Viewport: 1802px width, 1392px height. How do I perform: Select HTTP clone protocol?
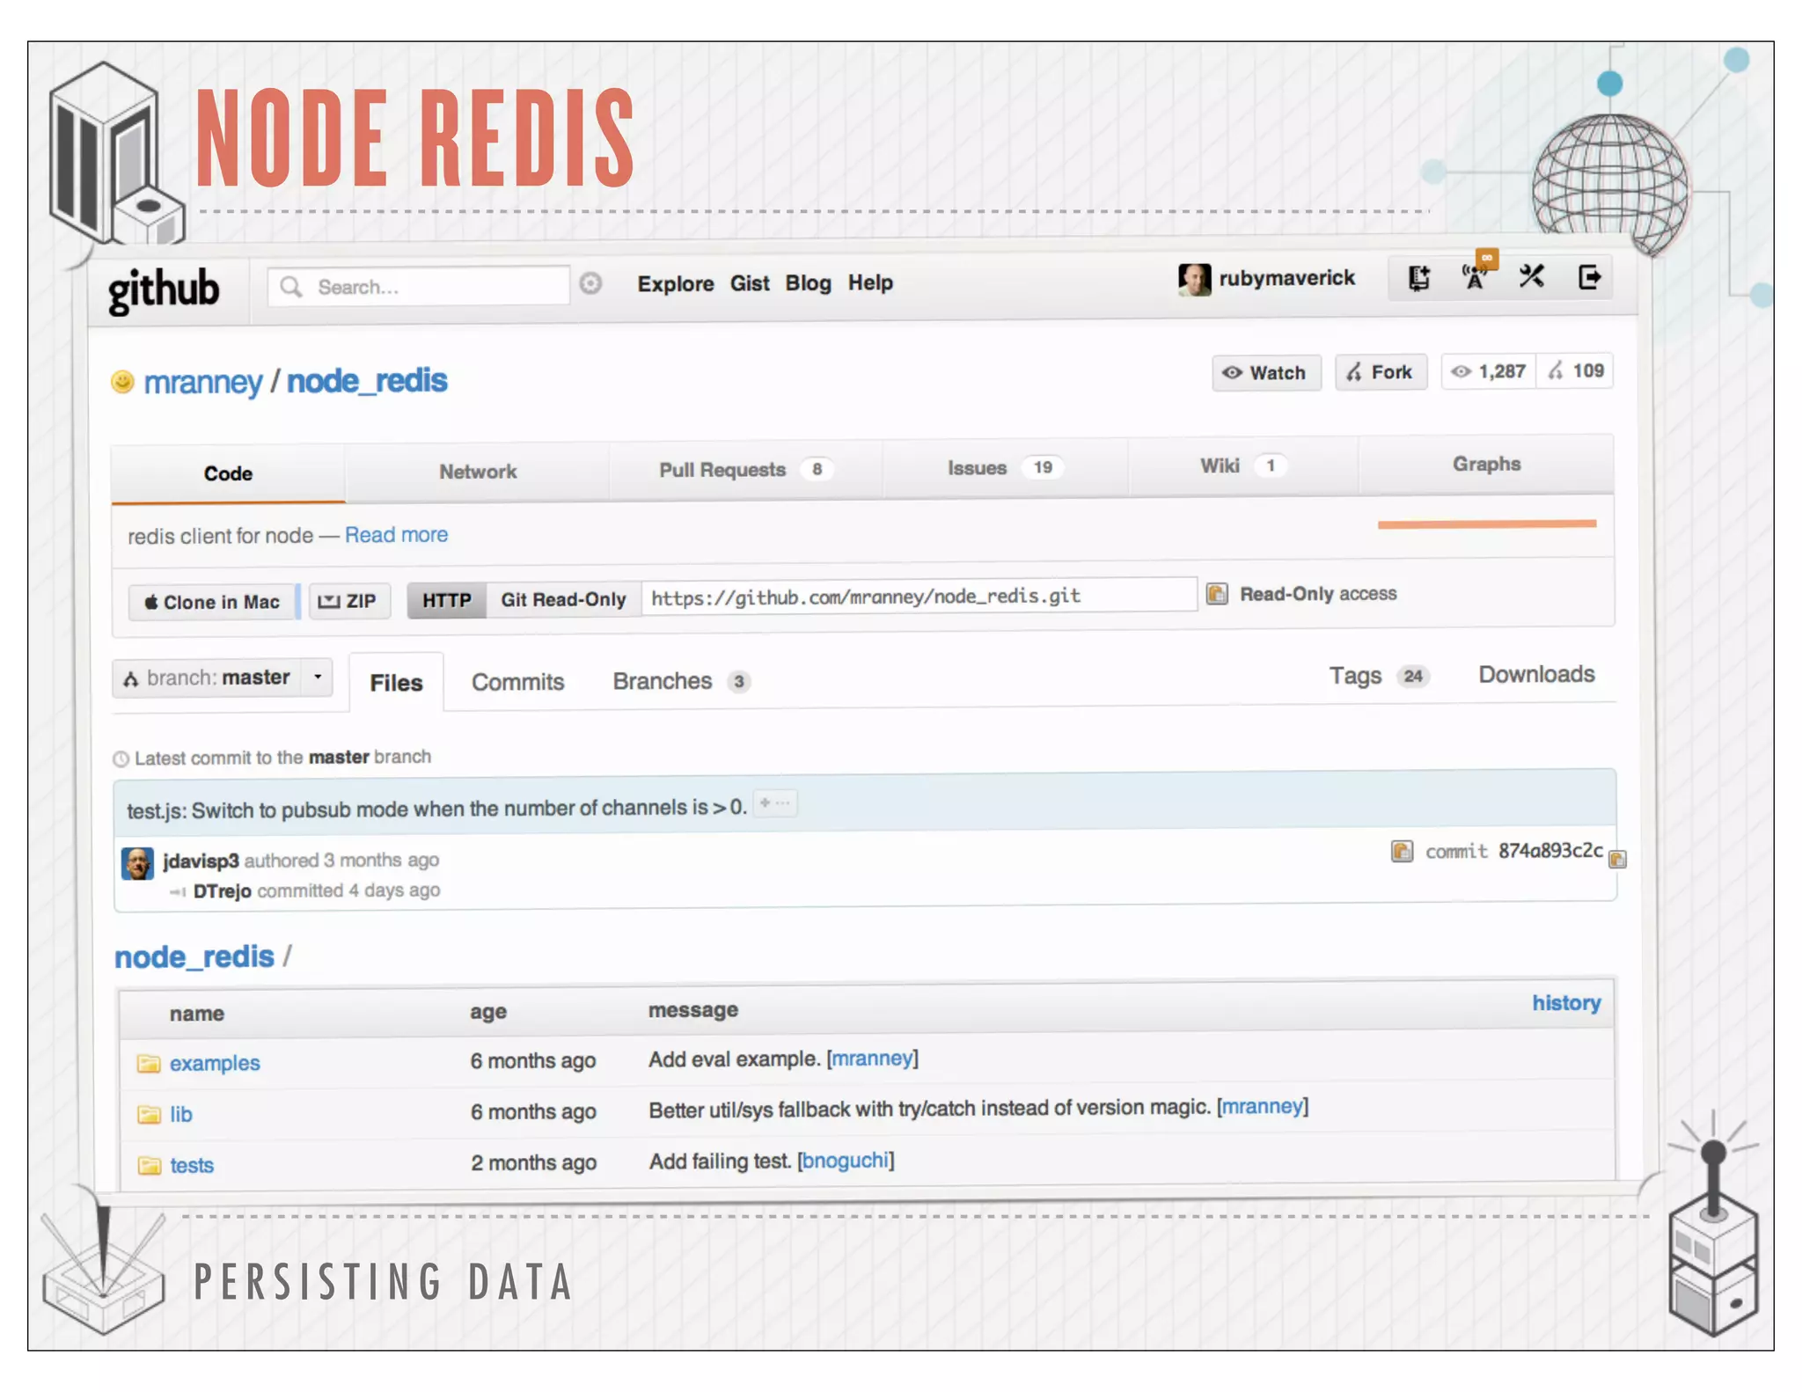[447, 601]
